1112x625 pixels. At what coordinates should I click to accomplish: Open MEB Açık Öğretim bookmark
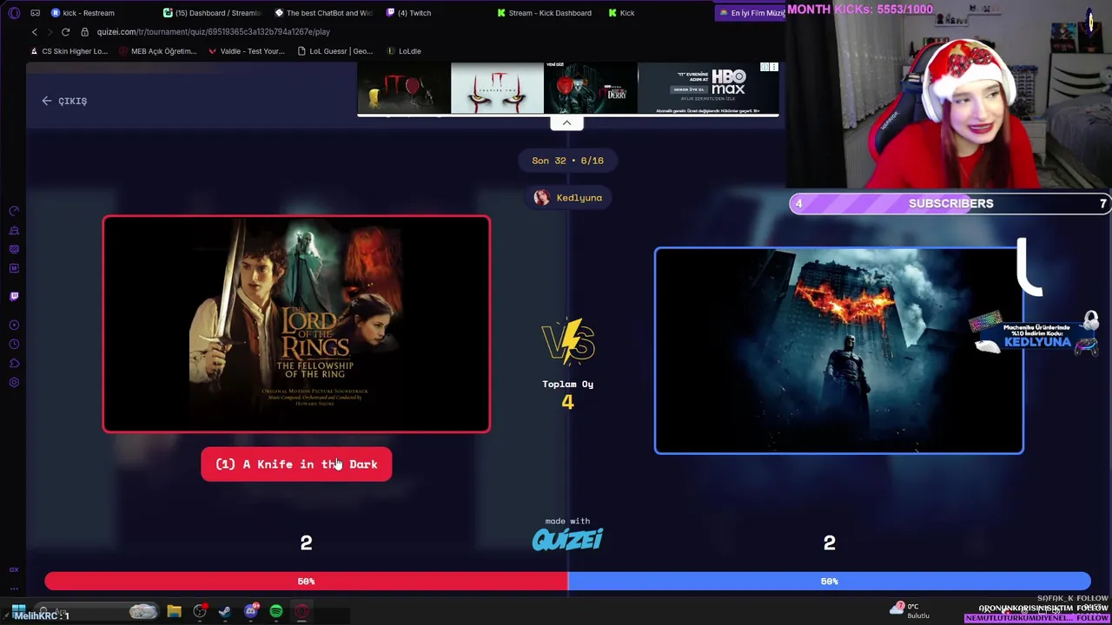click(x=157, y=51)
